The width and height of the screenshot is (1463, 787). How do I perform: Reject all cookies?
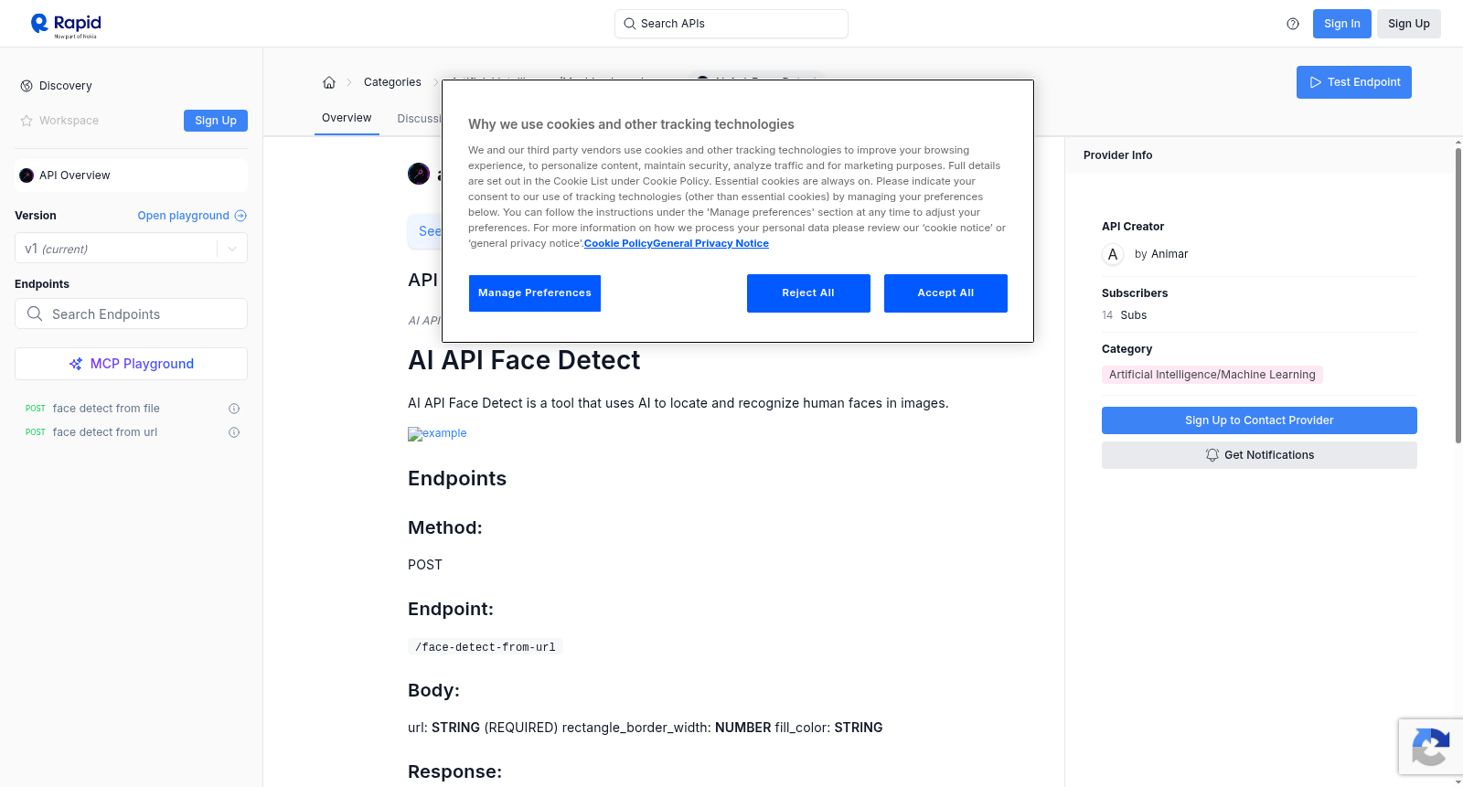click(x=808, y=293)
